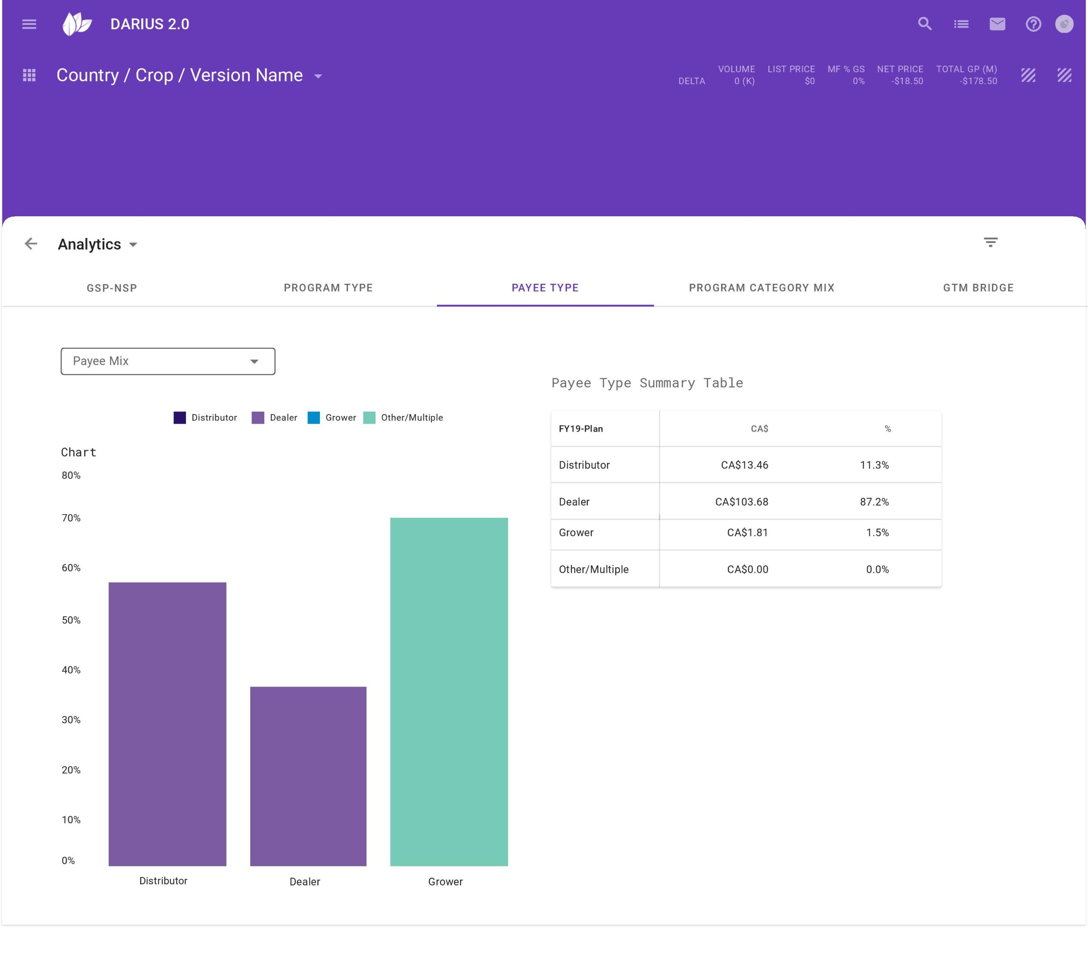Switch to the Program Category Mix tab

tap(761, 288)
